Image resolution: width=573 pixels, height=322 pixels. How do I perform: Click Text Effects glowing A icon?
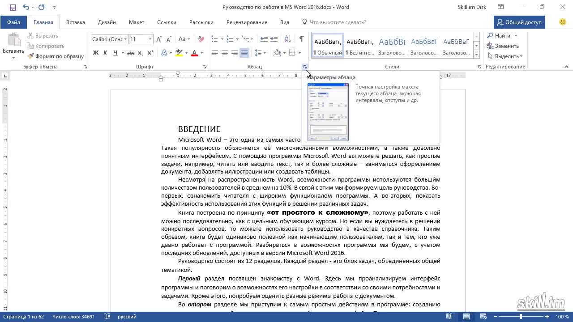[164, 53]
